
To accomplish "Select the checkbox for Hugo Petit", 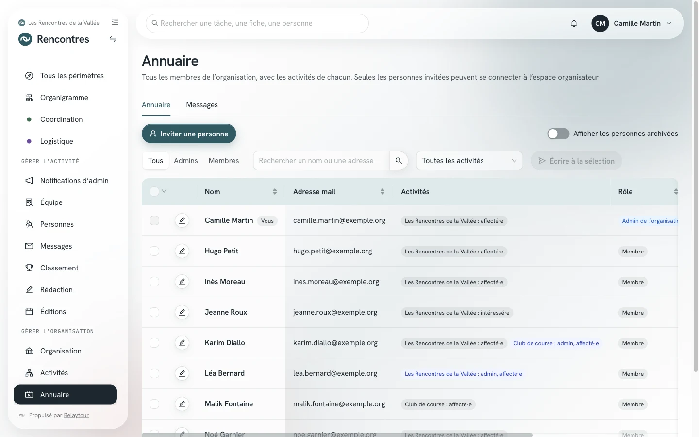I will point(154,251).
